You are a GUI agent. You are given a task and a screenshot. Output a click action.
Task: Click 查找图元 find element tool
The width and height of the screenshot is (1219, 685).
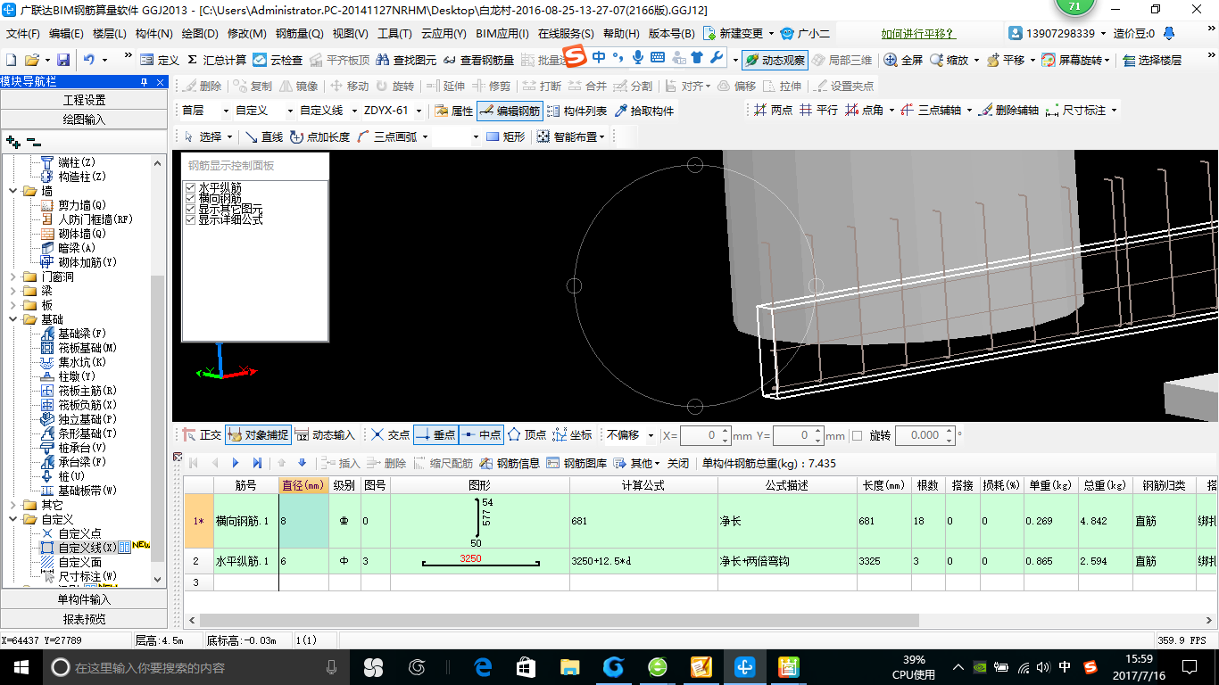click(x=407, y=60)
